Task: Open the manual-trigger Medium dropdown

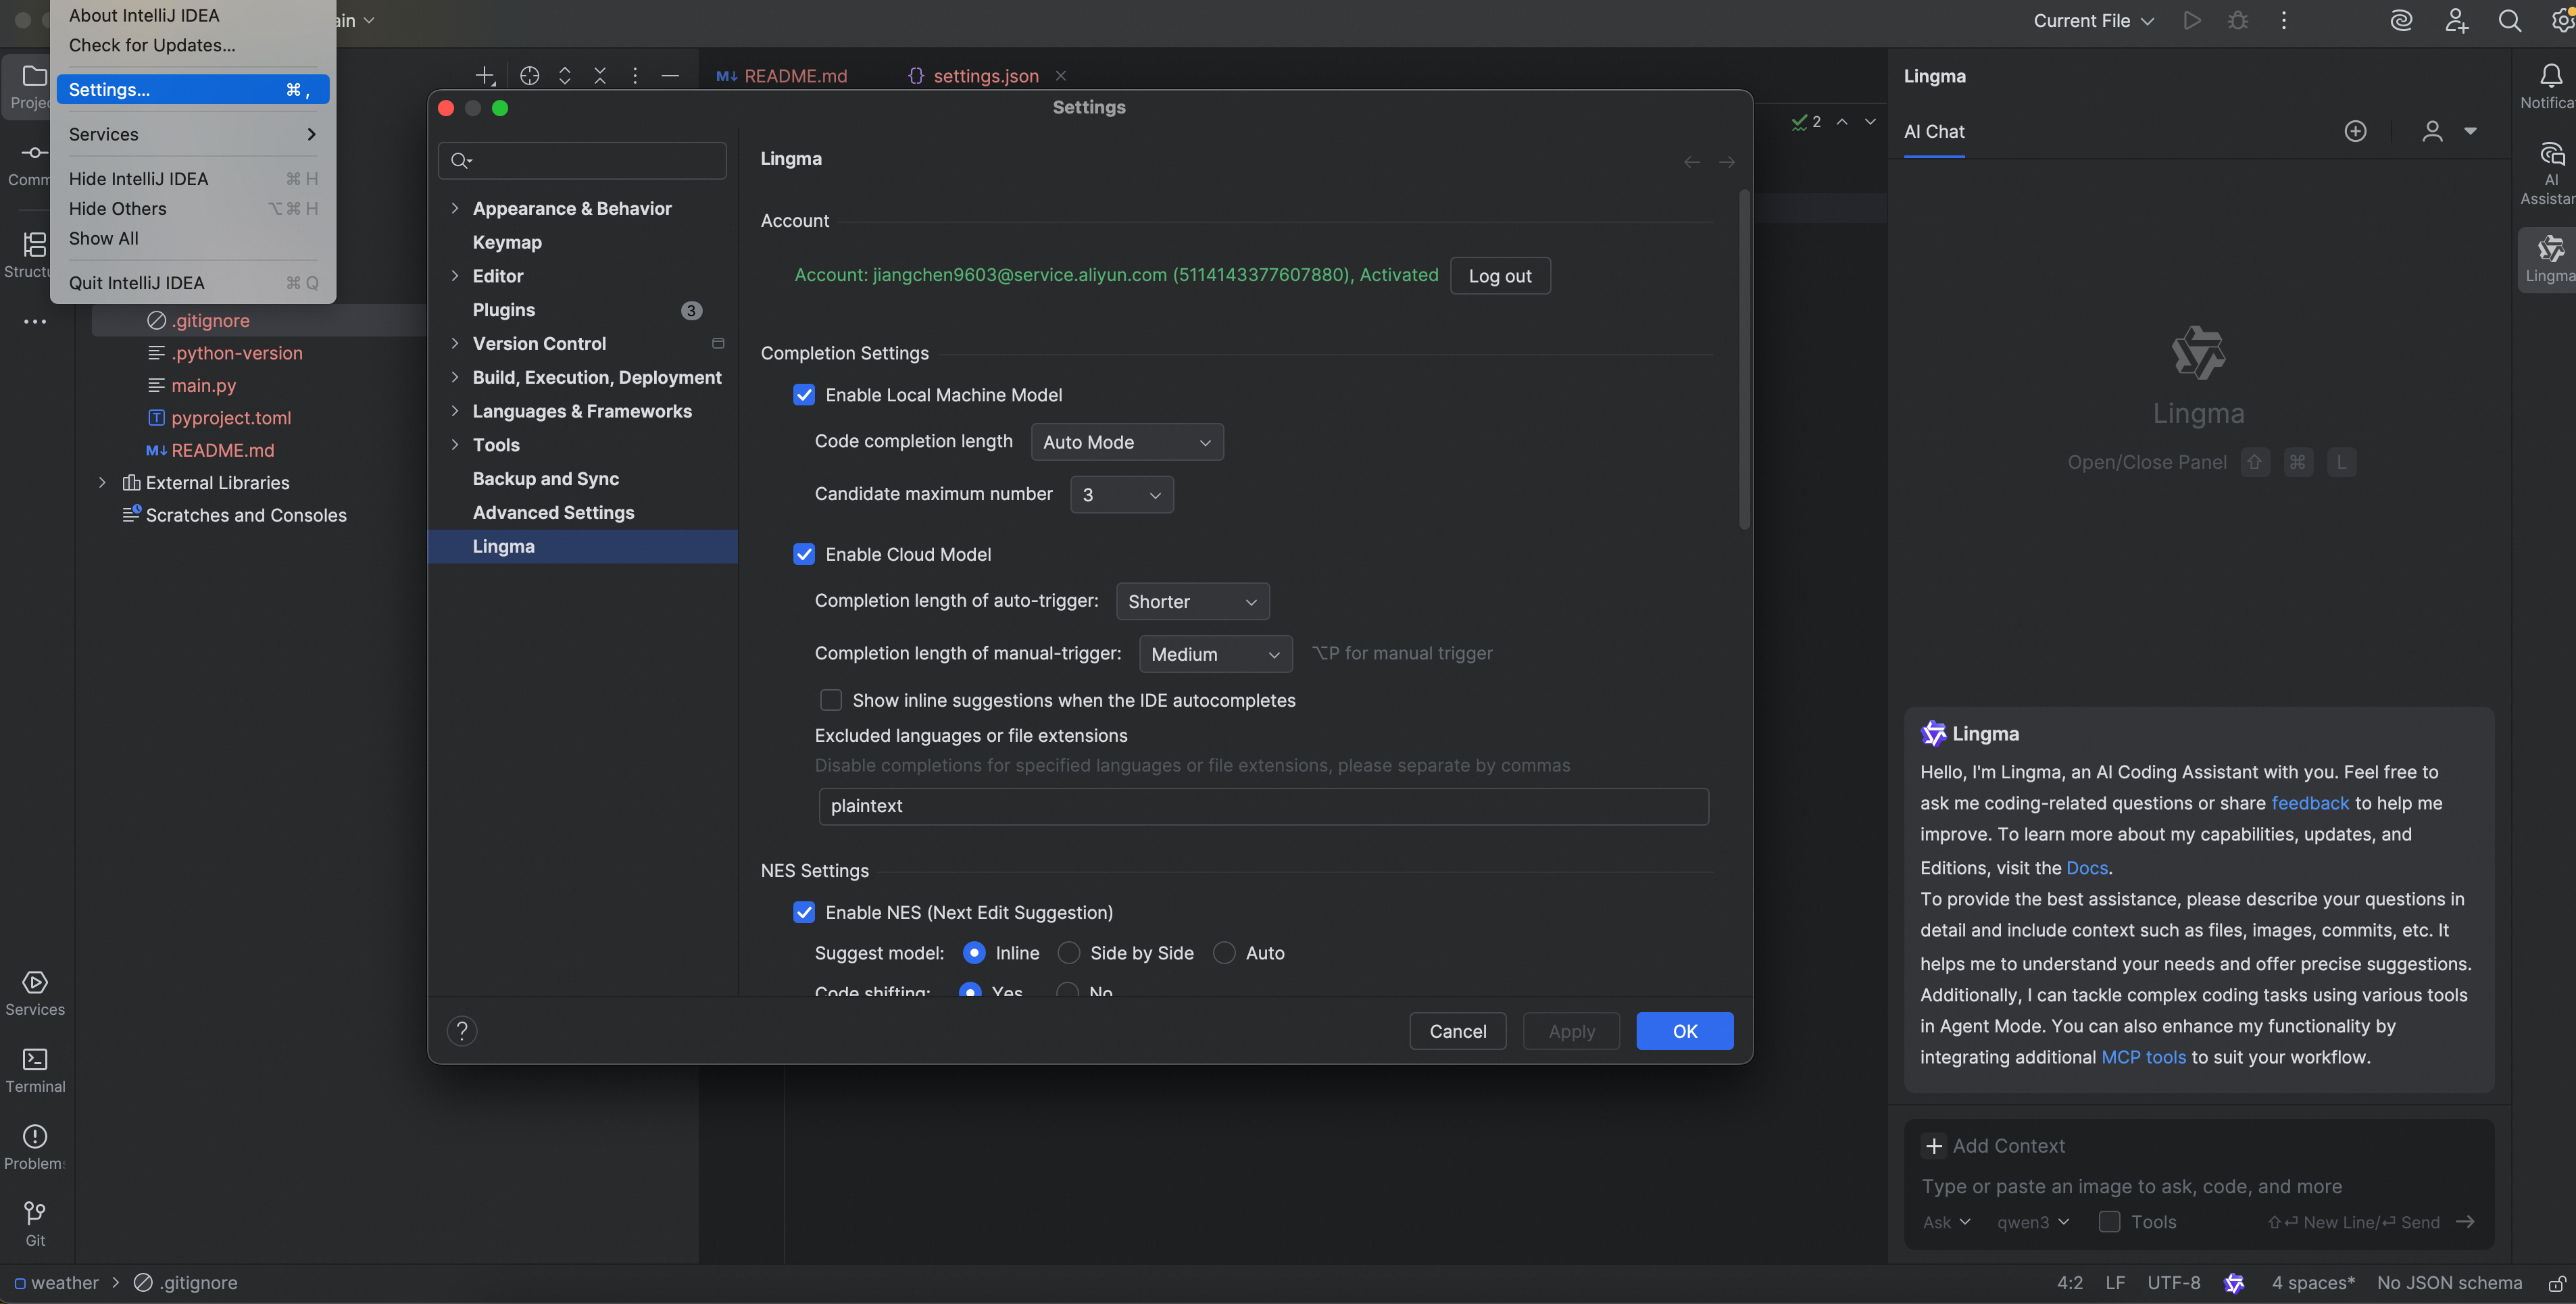Action: [1215, 654]
